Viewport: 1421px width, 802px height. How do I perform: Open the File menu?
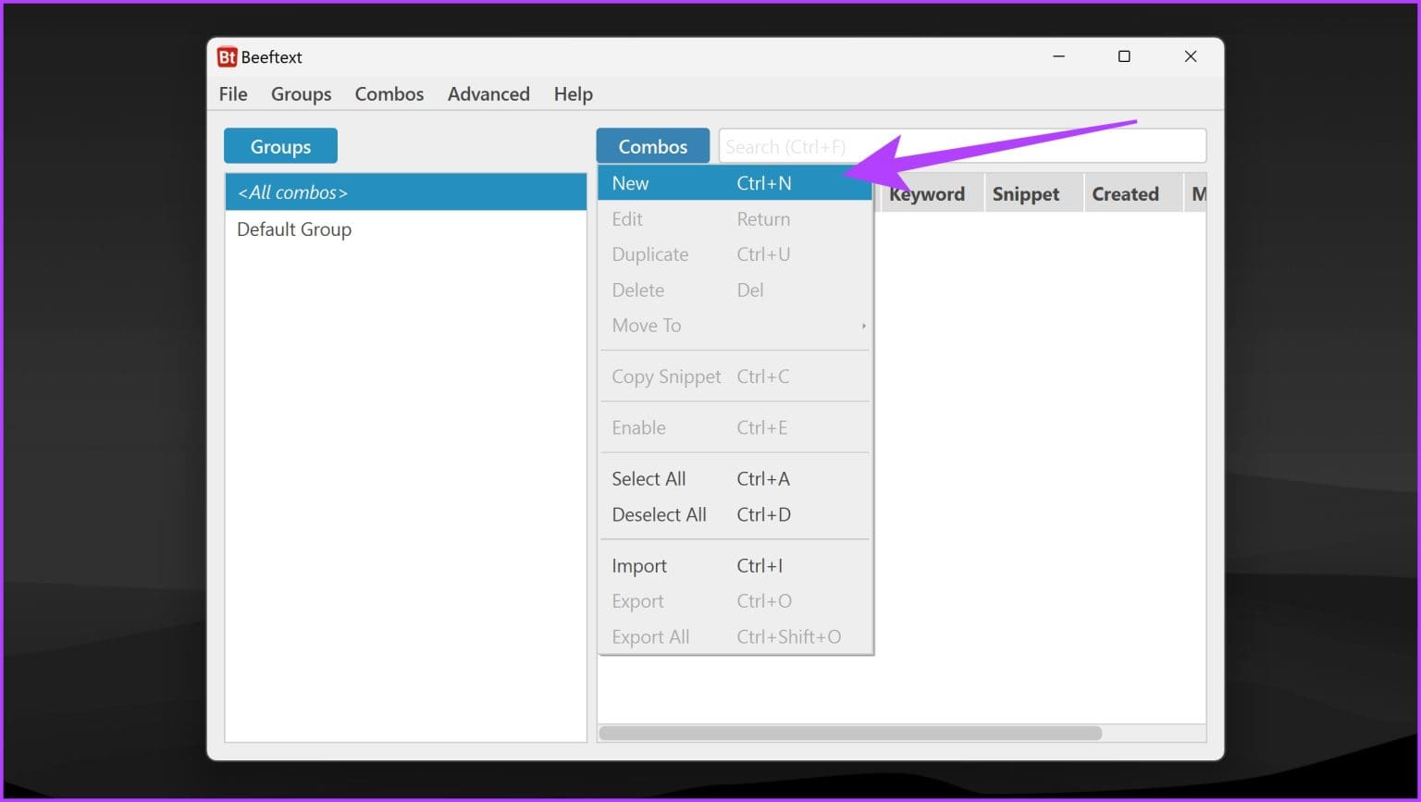pos(232,93)
